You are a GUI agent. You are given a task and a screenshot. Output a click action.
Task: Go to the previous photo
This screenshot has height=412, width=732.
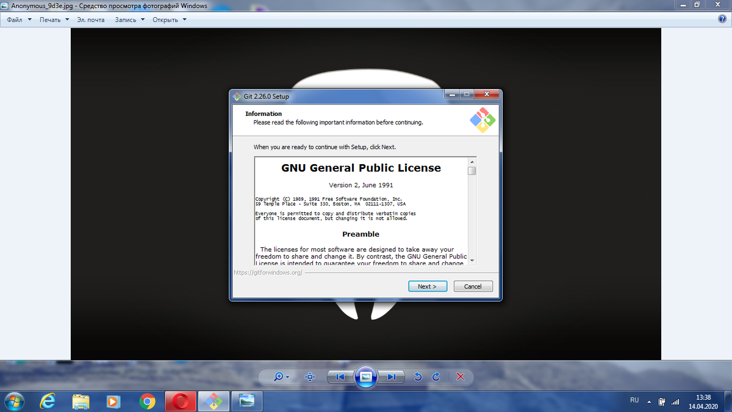pyautogui.click(x=340, y=377)
